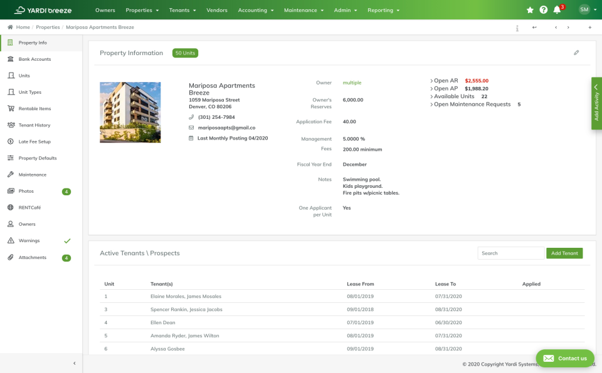Click the Property Info building icon
This screenshot has width=602, height=373.
click(11, 43)
